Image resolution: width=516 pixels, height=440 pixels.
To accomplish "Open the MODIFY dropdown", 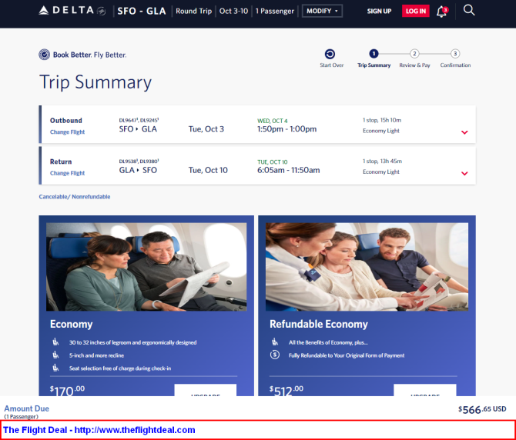I will (322, 11).
